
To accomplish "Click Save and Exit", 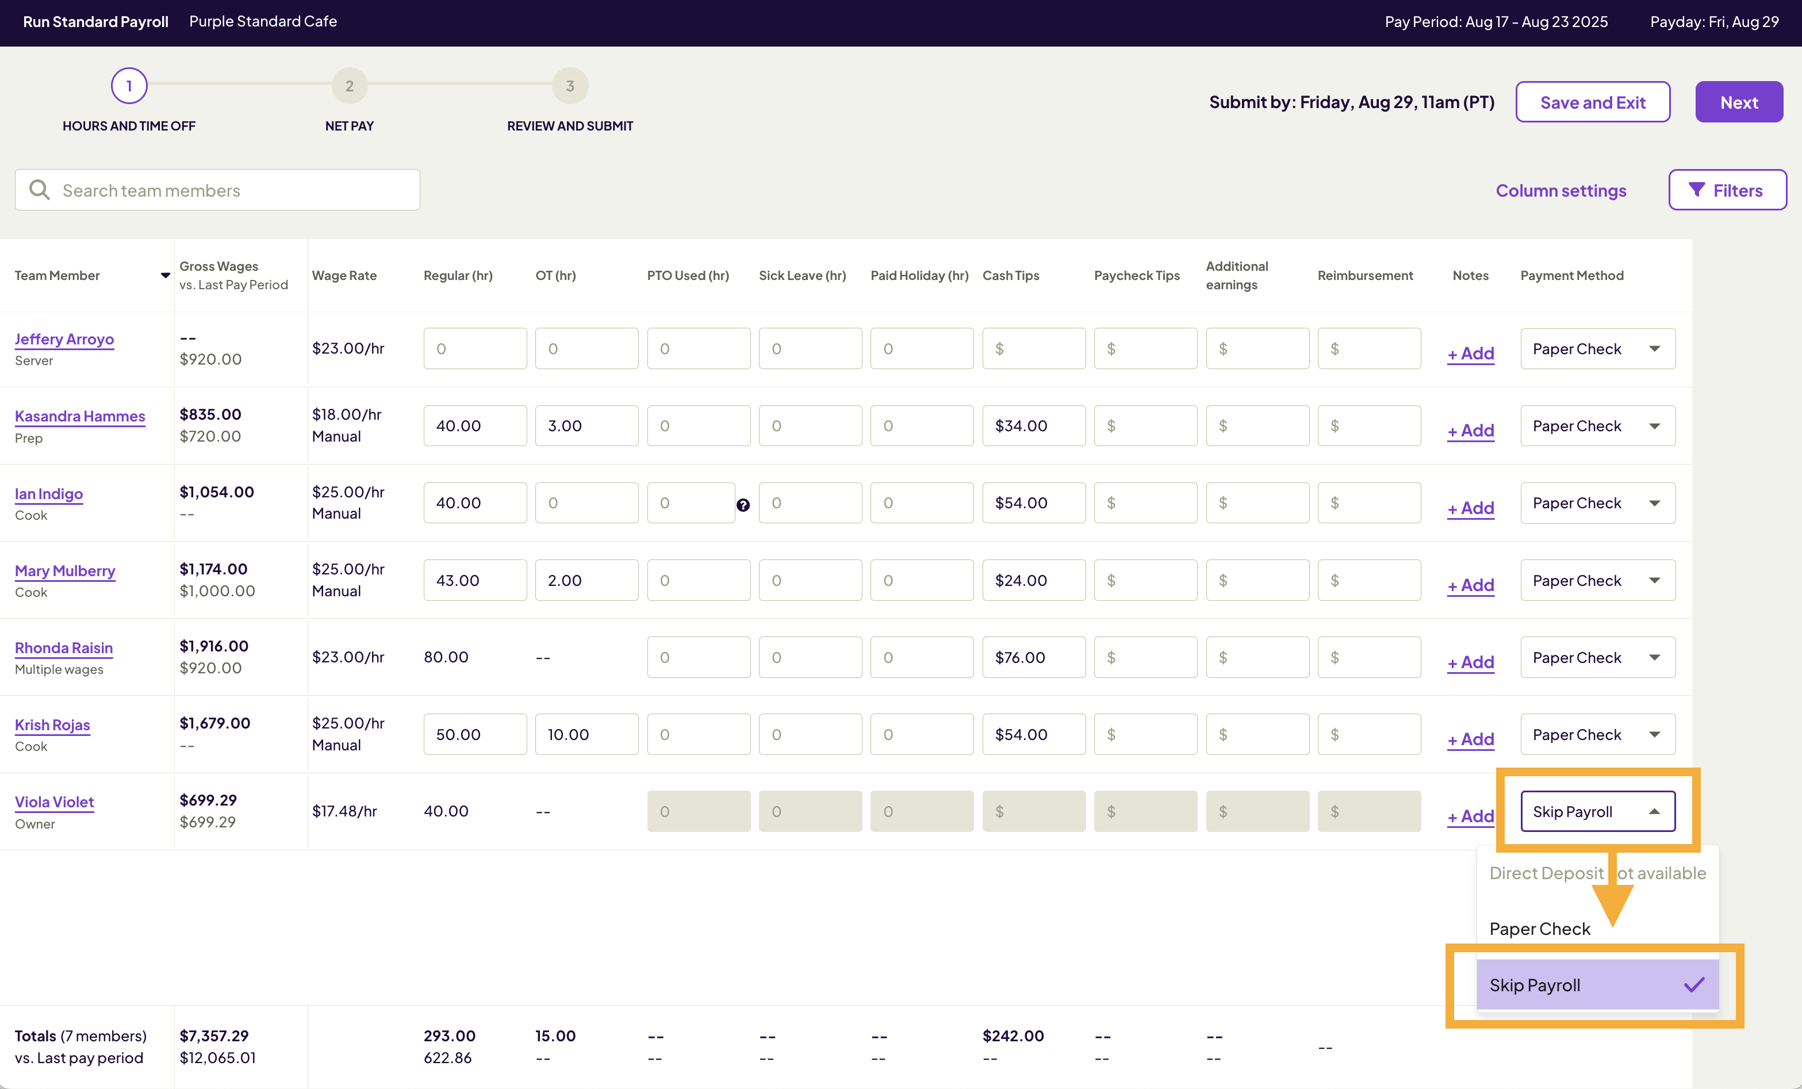I will [x=1593, y=102].
